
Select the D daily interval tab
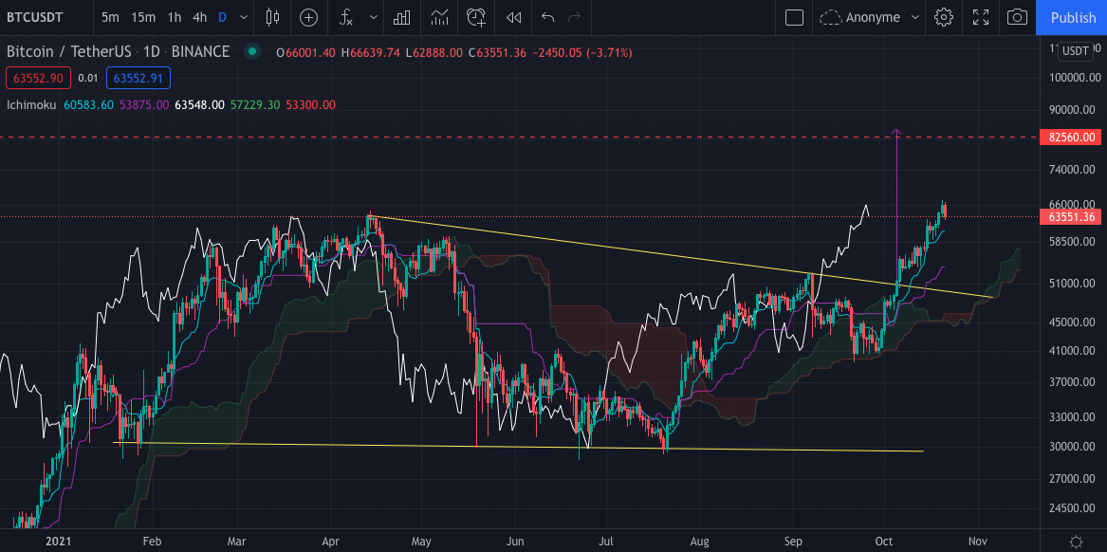(x=224, y=17)
